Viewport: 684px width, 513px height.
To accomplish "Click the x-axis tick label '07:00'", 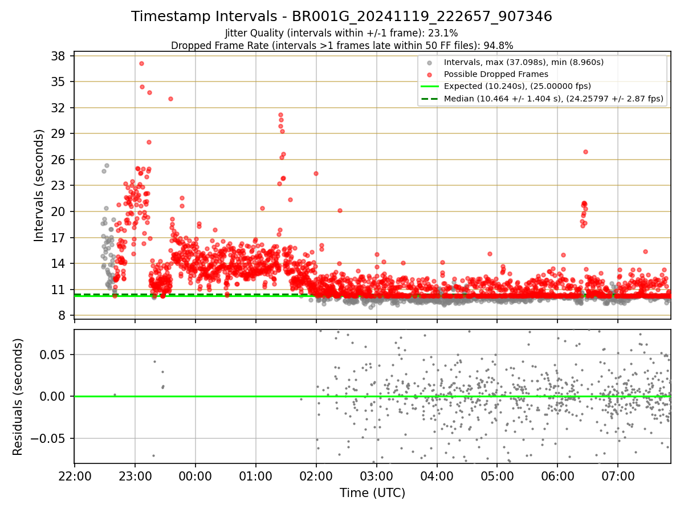I will [x=618, y=475].
